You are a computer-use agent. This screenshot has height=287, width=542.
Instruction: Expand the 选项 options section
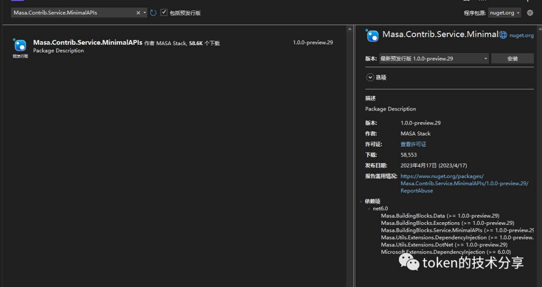[x=370, y=77]
